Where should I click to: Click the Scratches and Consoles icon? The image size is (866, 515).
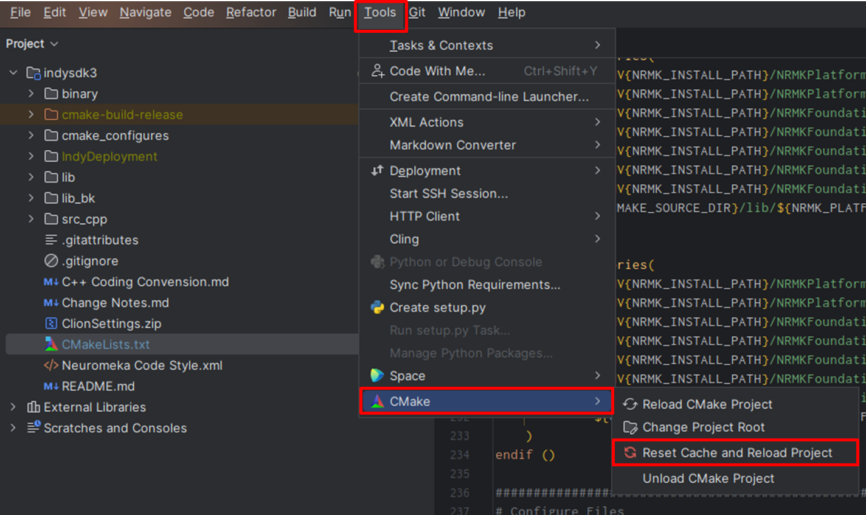point(33,427)
